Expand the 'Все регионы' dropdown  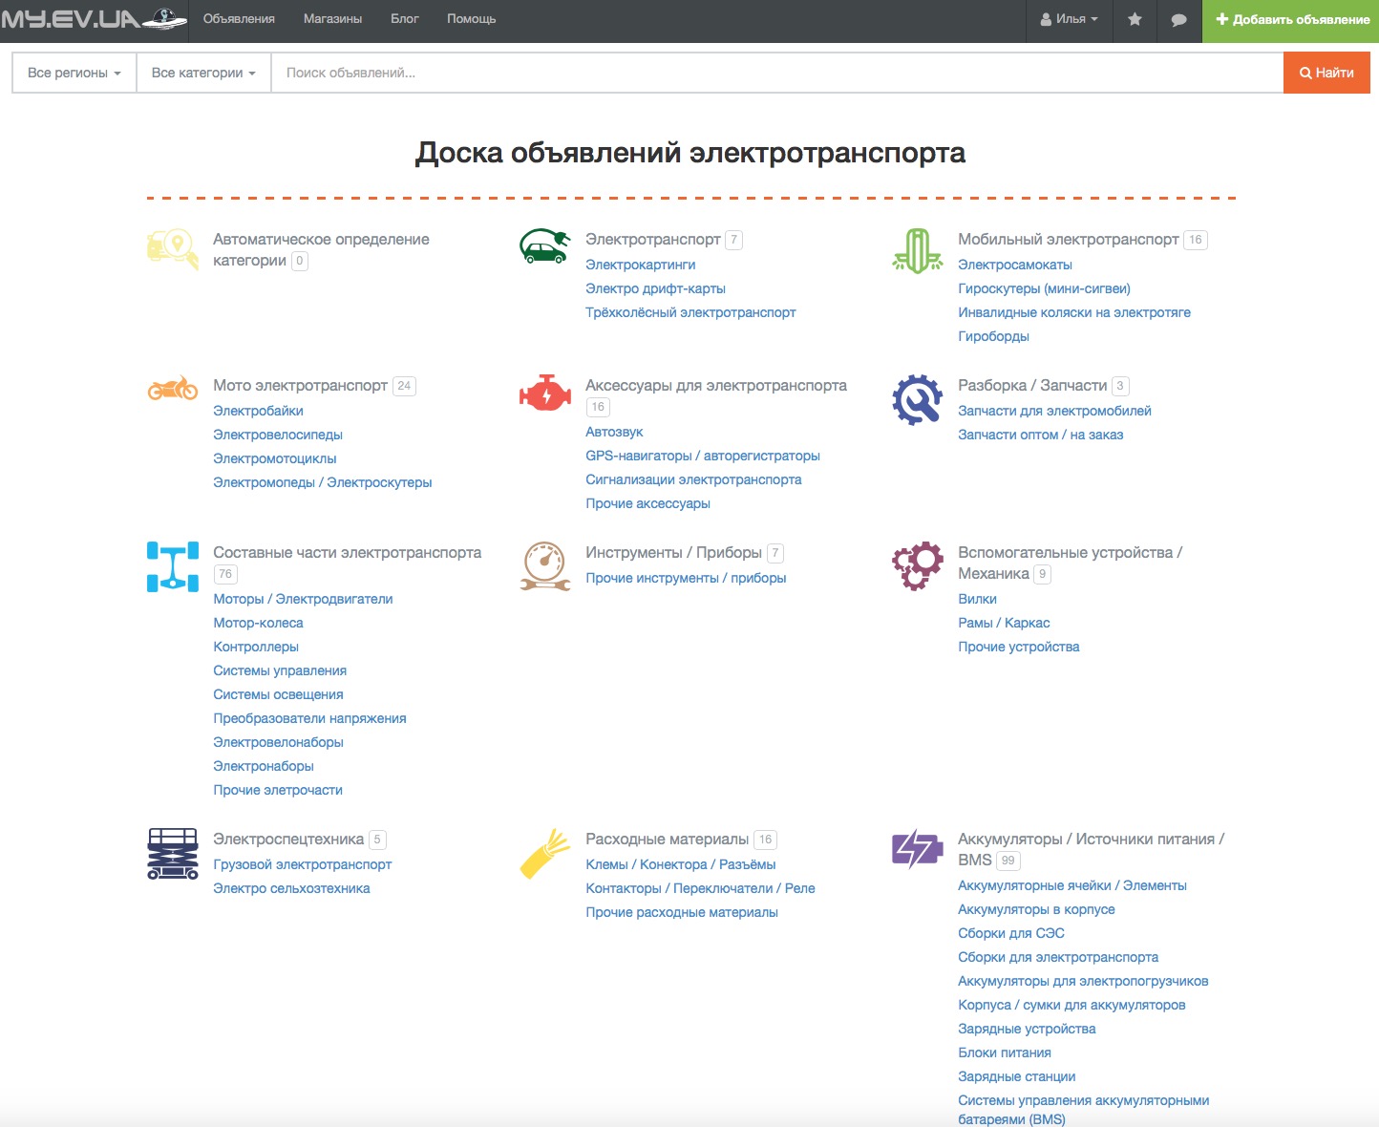[74, 73]
